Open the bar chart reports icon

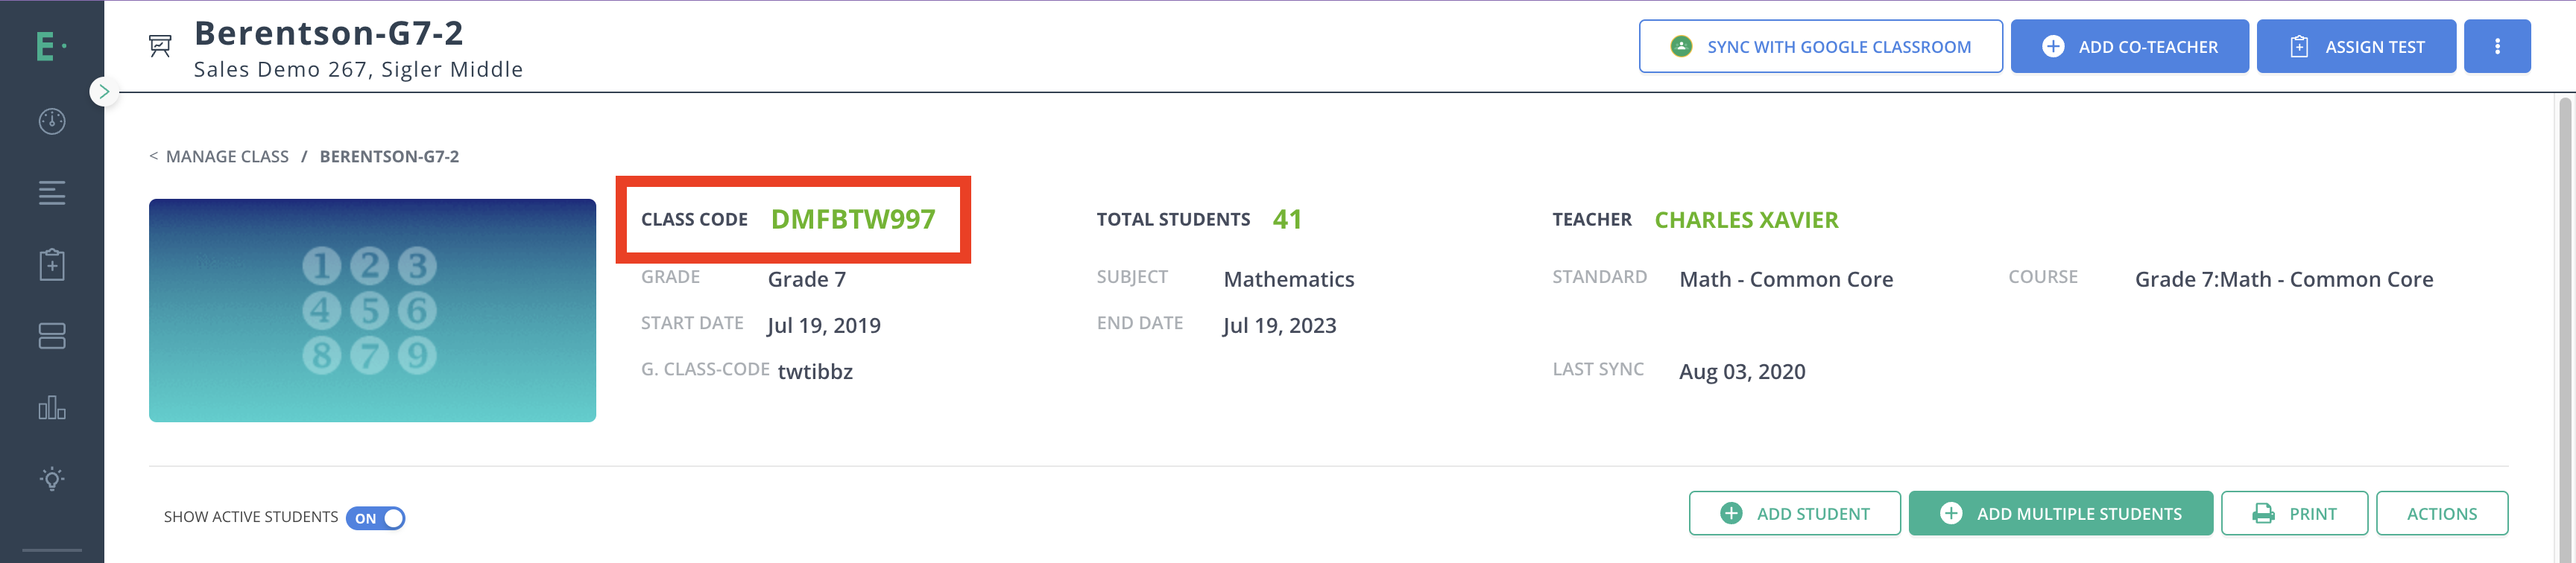tap(52, 407)
